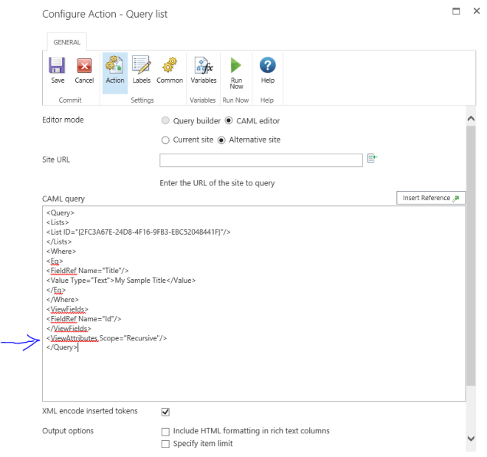This screenshot has height=457, width=487.
Task: Open the Variables icon
Action: coord(203,66)
